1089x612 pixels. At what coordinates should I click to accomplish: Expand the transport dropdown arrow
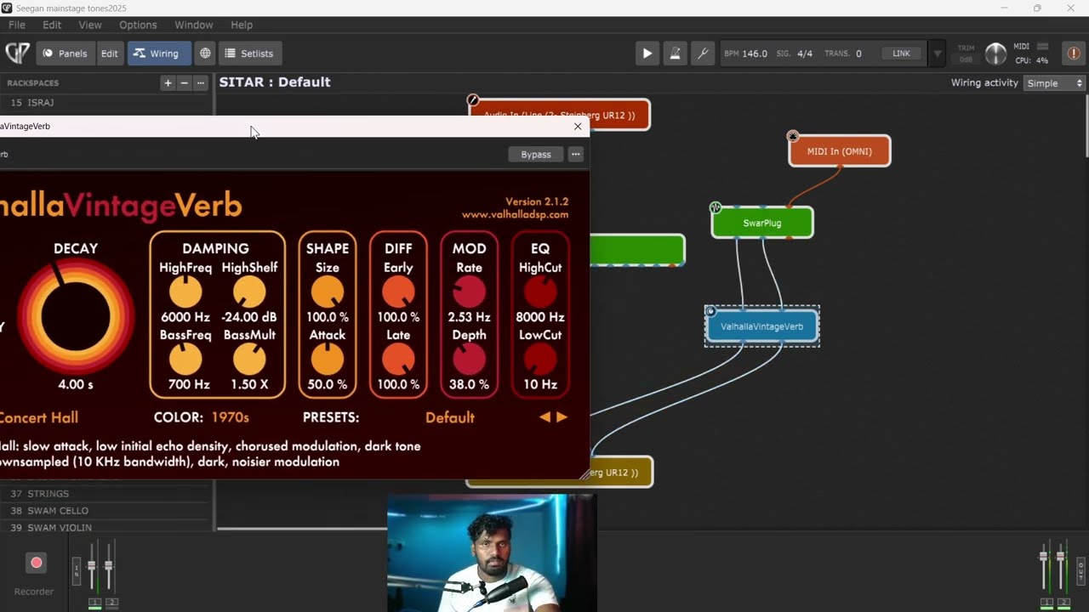(x=938, y=54)
